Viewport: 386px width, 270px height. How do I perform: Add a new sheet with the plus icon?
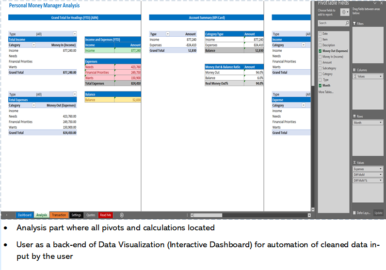tap(122, 215)
